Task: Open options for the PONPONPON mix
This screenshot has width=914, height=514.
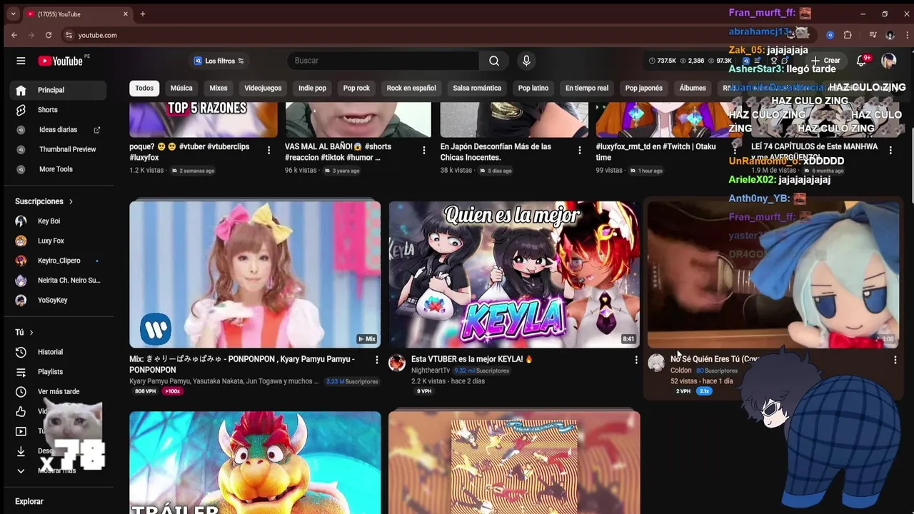Action: pos(377,361)
